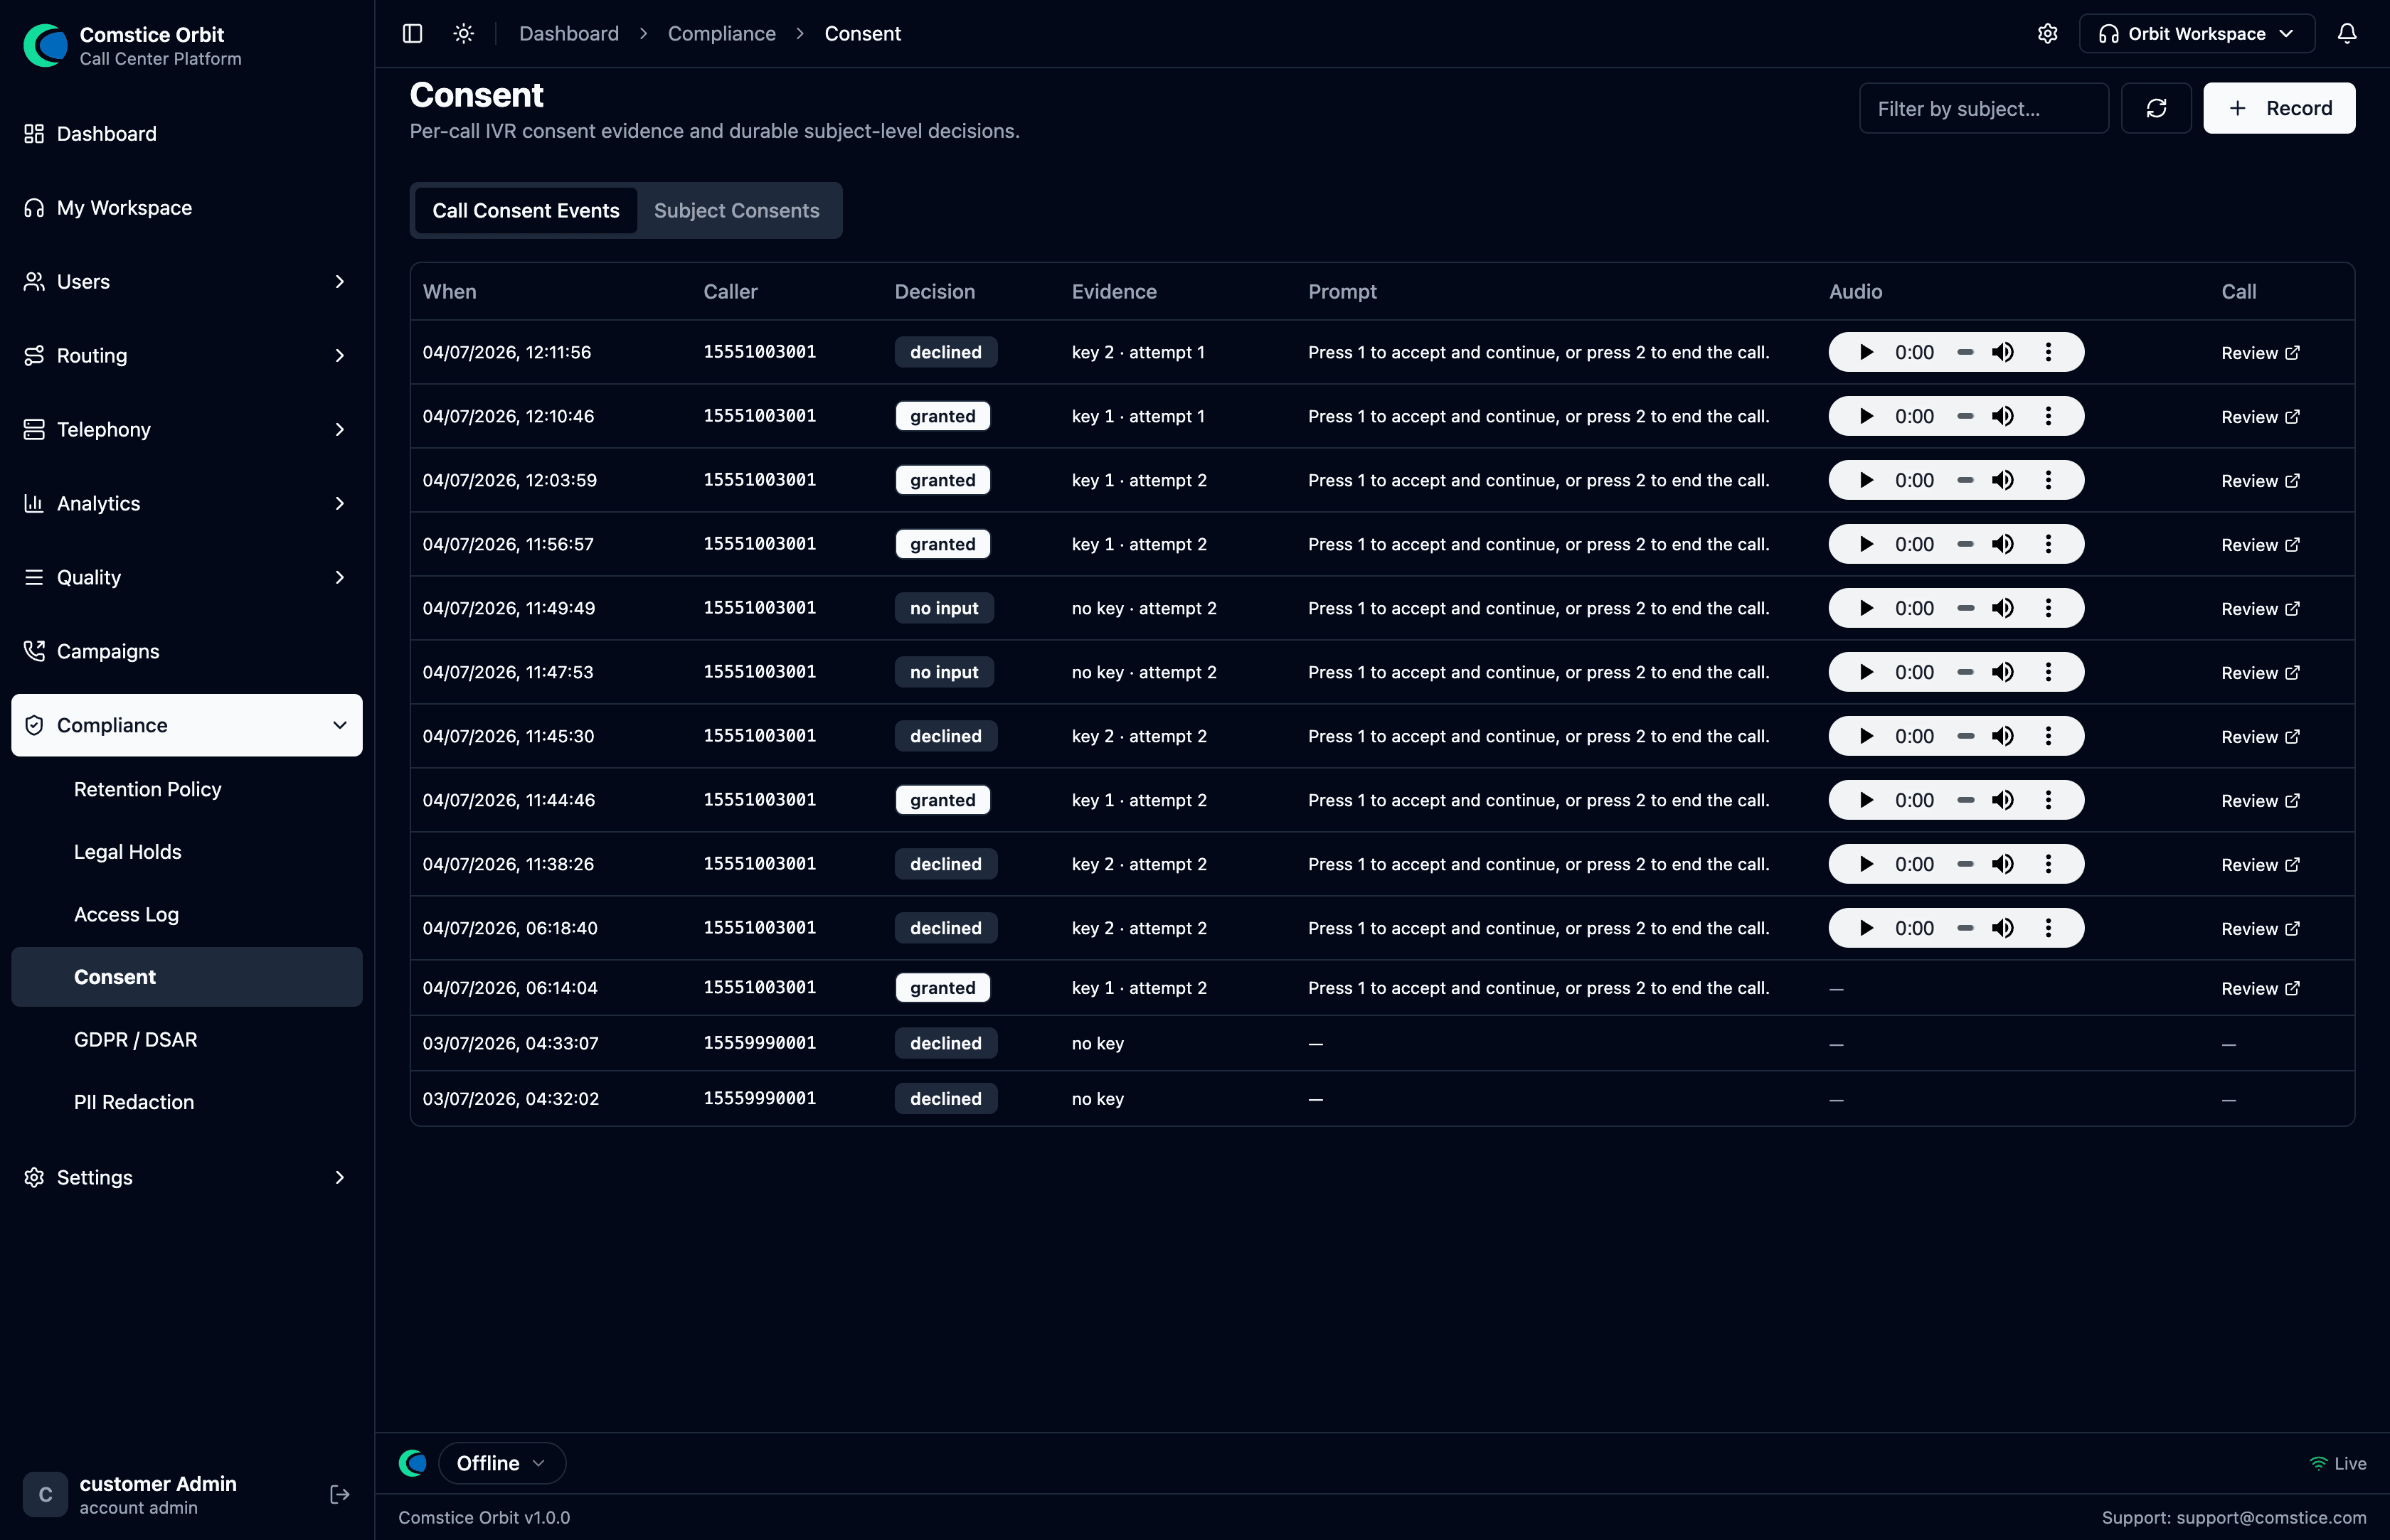Click the Comstice Orbit logo

[45, 45]
